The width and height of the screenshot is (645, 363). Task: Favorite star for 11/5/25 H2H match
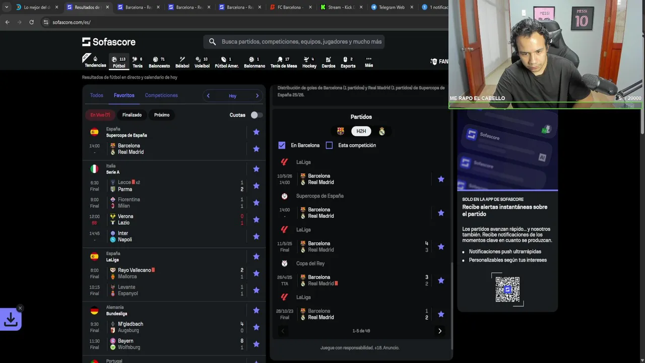441,247
